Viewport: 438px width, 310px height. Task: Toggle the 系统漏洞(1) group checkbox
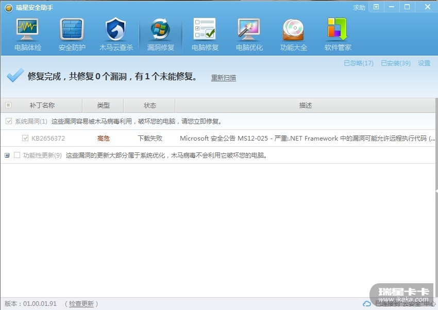pos(9,121)
